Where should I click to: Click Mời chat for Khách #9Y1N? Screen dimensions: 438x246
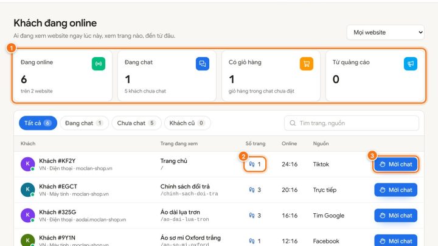click(x=395, y=241)
